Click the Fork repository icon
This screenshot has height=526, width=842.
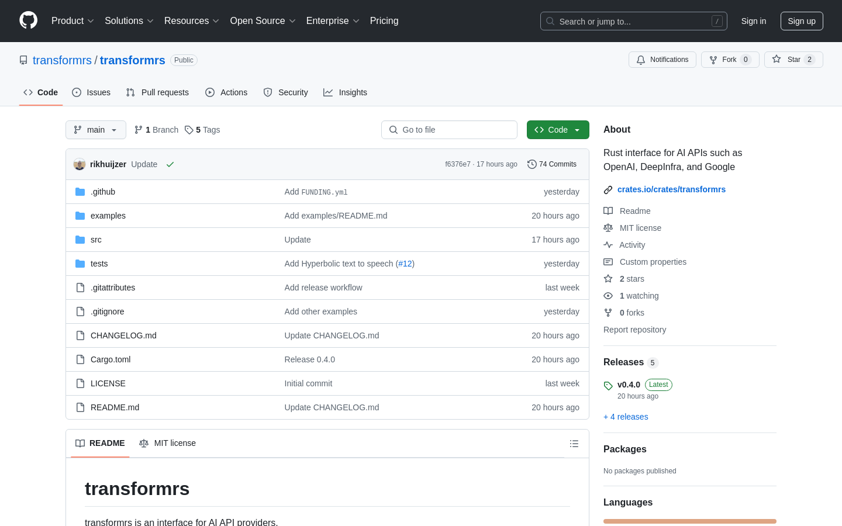pyautogui.click(x=713, y=60)
